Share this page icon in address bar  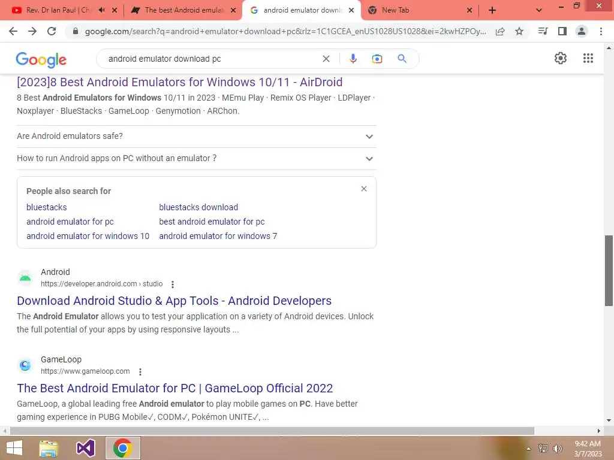(x=500, y=31)
